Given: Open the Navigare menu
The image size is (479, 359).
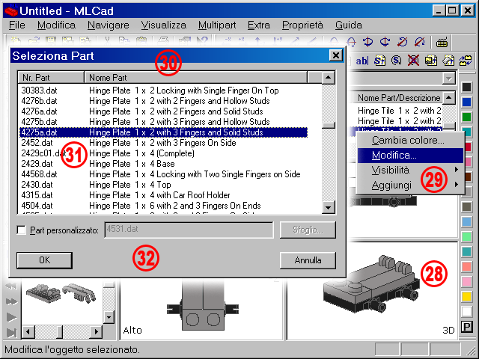Looking at the screenshot, I should (109, 25).
